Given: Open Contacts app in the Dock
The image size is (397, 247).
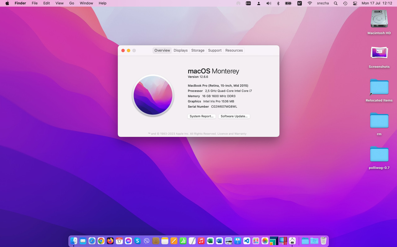Looking at the screenshot, I should click(156, 241).
